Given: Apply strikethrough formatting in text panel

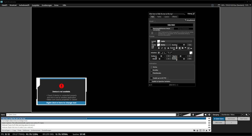Looking at the screenshot, I should click(168, 48).
